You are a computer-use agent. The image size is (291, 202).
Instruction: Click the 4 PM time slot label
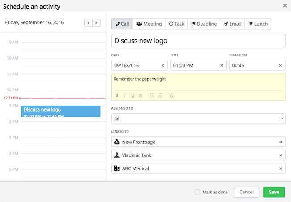[x=14, y=154]
